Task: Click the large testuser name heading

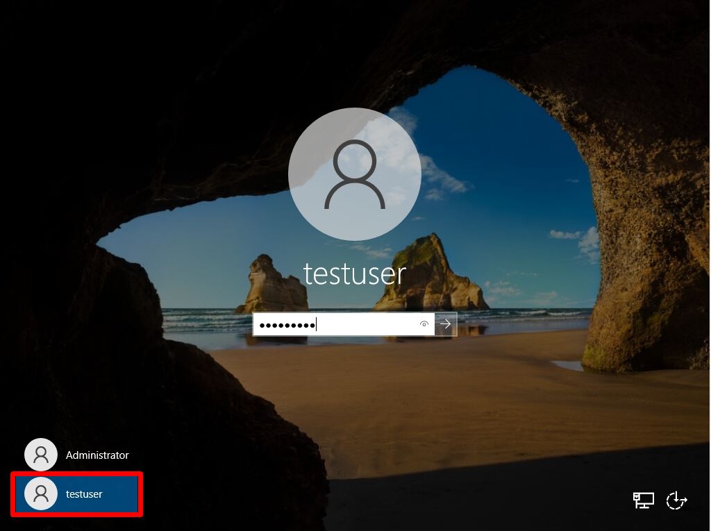Action: [x=355, y=274]
